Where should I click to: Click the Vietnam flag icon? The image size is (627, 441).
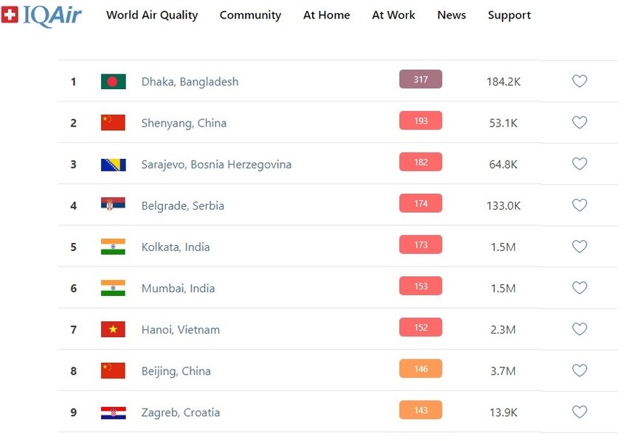pyautogui.click(x=113, y=329)
